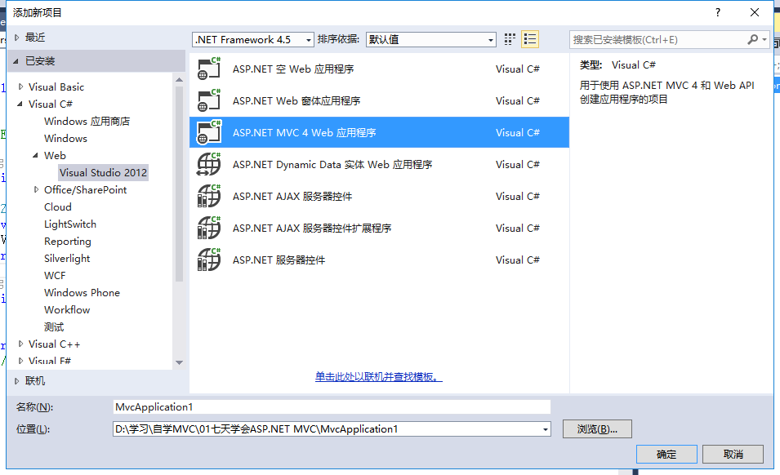Switch to list view with details

click(x=530, y=39)
